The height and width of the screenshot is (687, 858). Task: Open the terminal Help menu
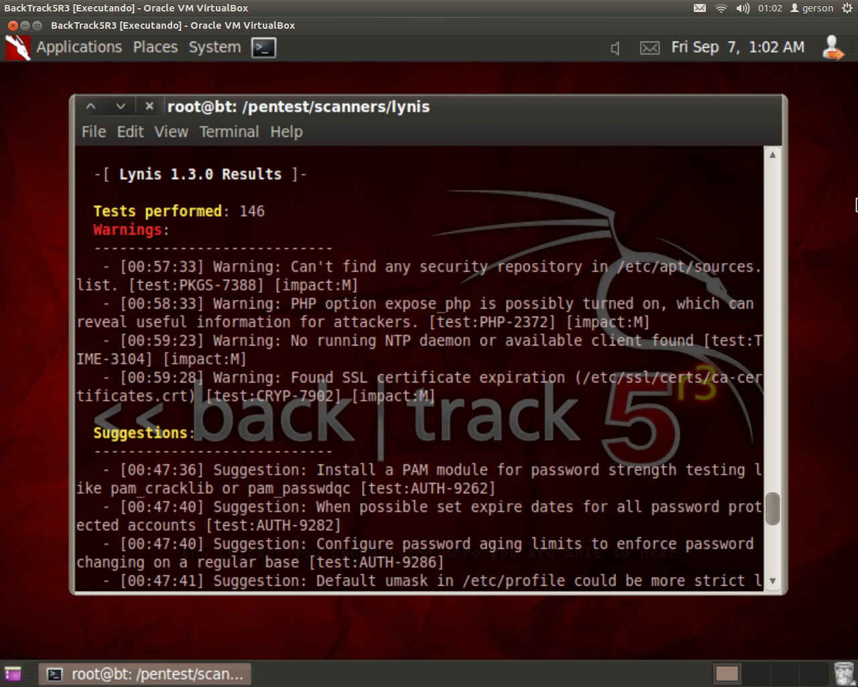[x=286, y=132]
